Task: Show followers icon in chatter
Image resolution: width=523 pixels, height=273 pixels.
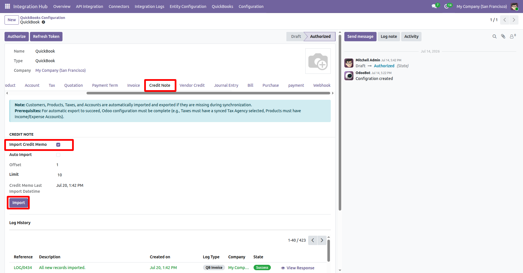Action: [513, 36]
